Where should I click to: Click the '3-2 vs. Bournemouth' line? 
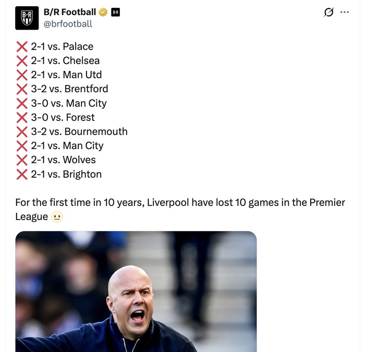(x=79, y=131)
